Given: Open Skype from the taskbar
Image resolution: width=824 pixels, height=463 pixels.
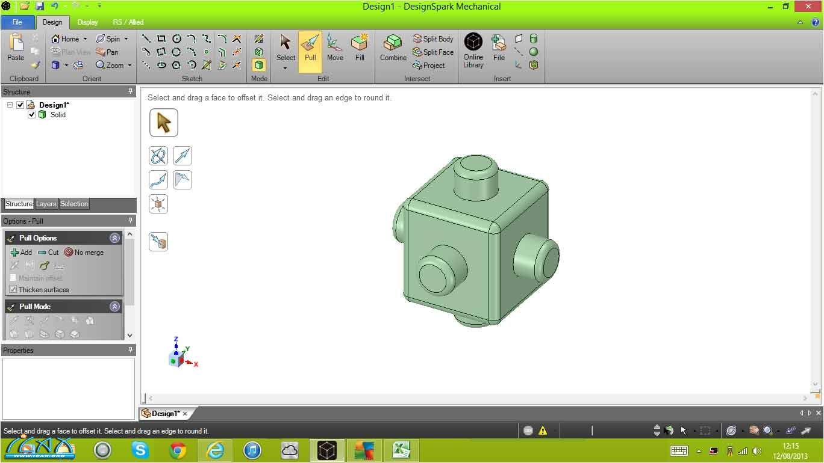Looking at the screenshot, I should [x=140, y=450].
